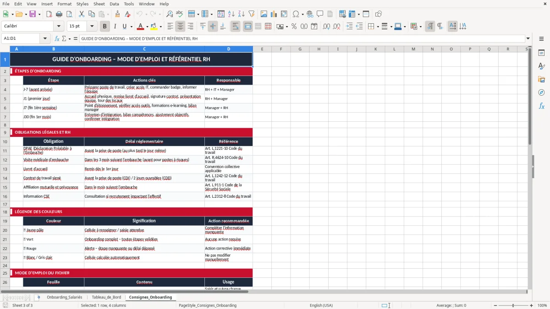Open the 15 pt font size dropdown

[x=92, y=27]
